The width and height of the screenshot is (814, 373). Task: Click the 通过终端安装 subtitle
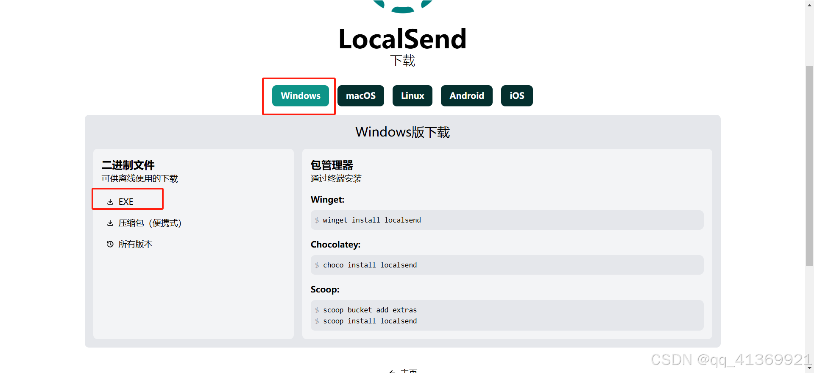point(336,178)
